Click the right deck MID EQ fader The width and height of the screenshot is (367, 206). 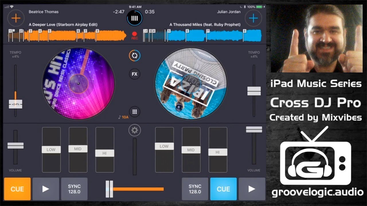(191, 150)
